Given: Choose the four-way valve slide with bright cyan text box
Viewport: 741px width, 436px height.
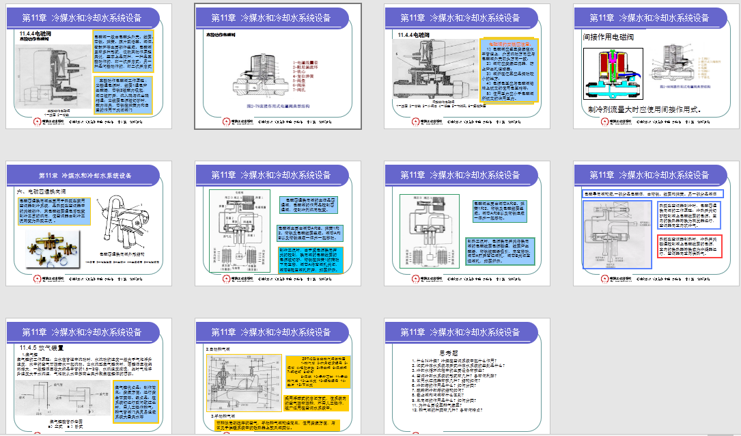Looking at the screenshot, I should [x=278, y=223].
